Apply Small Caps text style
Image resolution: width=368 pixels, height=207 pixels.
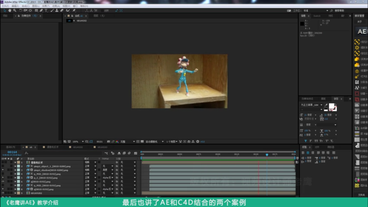pos(321,141)
